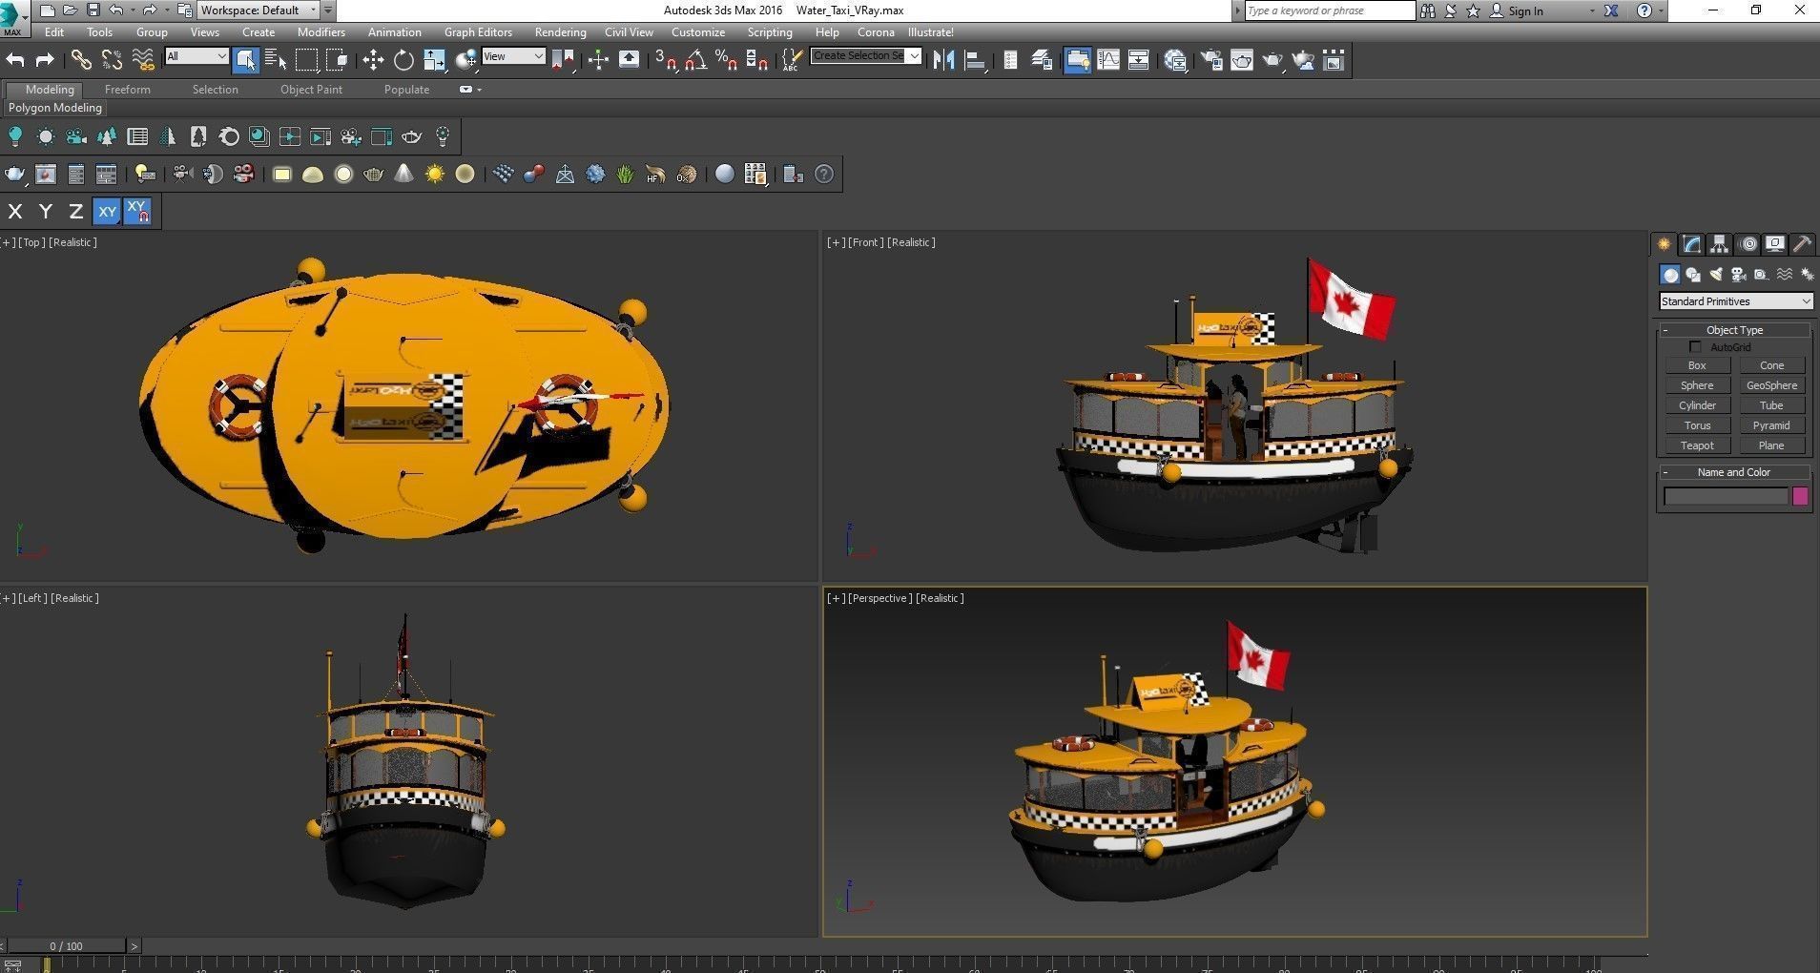Toggle Percent Snap
This screenshot has width=1820, height=973.
[x=727, y=60]
